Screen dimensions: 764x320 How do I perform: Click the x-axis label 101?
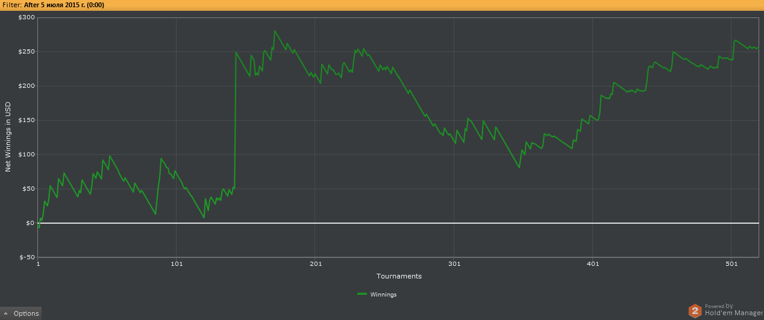pos(177,264)
